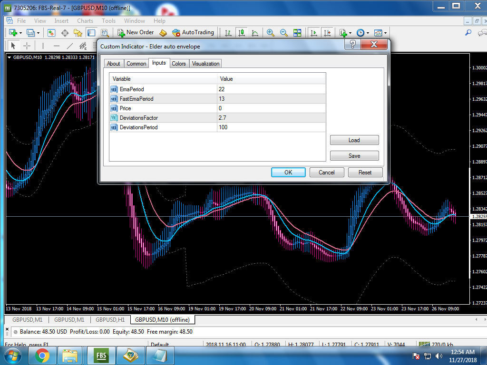Viewport: 487px width, 365px height.
Task: Open the Visualization tab
Action: 205,64
